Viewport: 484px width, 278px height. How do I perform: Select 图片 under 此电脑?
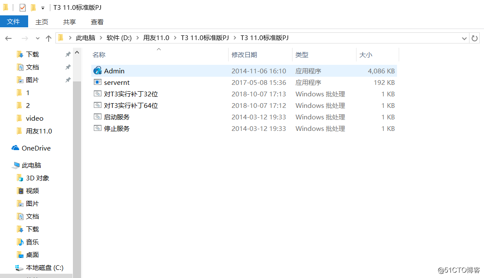32,204
